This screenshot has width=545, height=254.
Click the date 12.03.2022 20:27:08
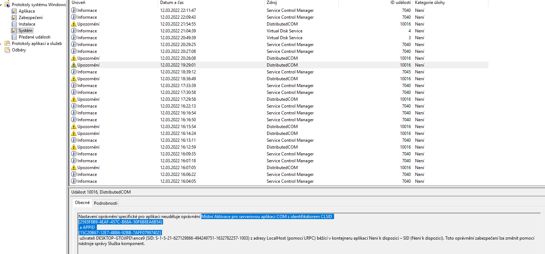178,51
